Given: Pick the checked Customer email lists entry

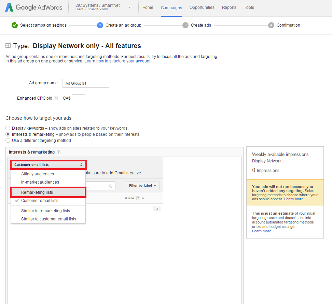Looking at the screenshot, I should [x=48, y=201].
